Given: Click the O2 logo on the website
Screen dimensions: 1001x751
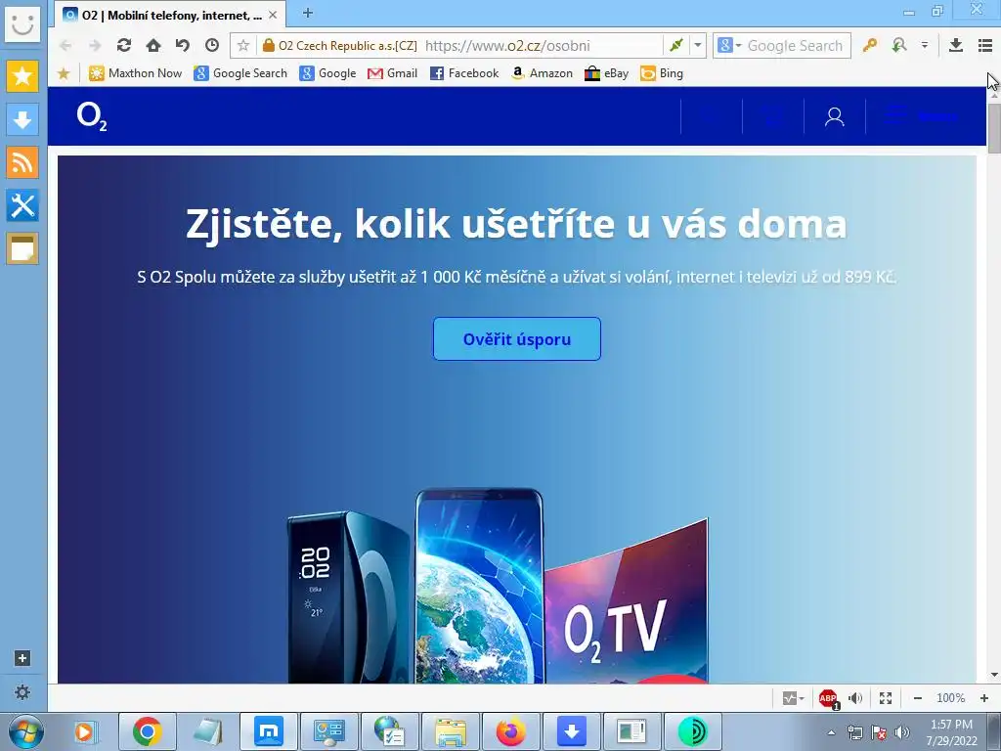Looking at the screenshot, I should tap(92, 117).
